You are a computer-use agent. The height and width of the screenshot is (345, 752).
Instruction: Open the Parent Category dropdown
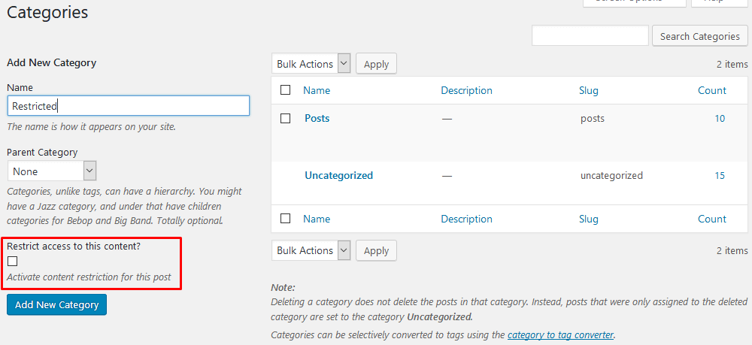(x=53, y=171)
